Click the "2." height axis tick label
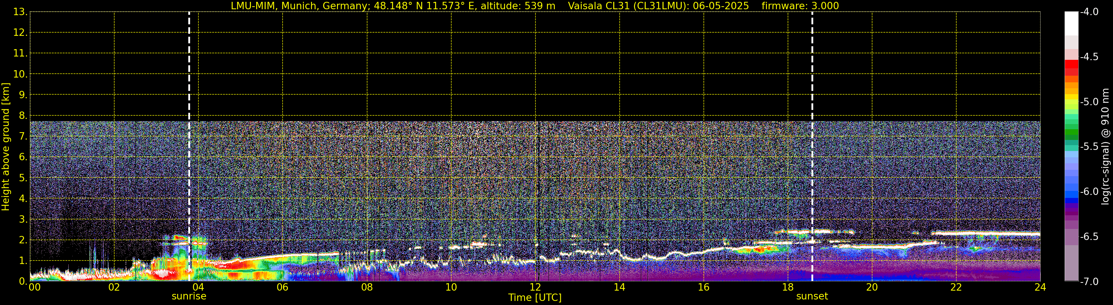 pyautogui.click(x=23, y=240)
